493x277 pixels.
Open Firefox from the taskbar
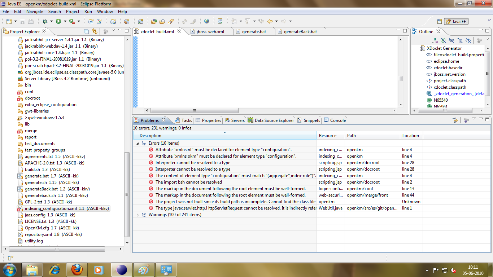77,269
